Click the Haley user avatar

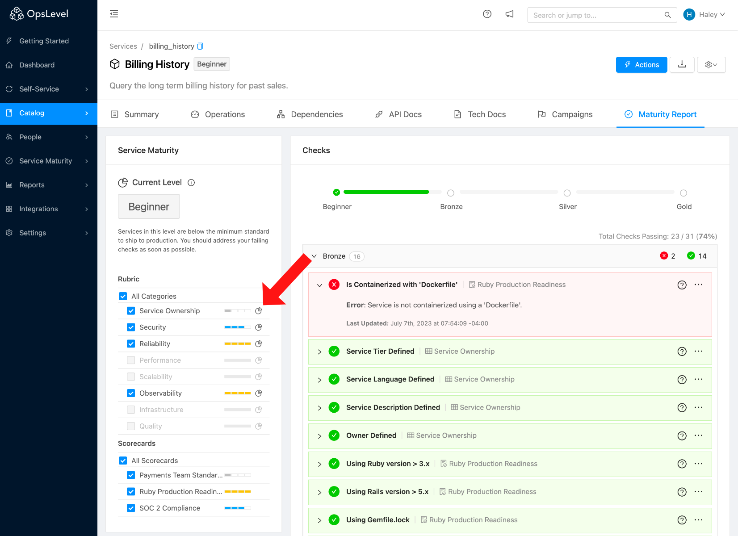pyautogui.click(x=689, y=15)
